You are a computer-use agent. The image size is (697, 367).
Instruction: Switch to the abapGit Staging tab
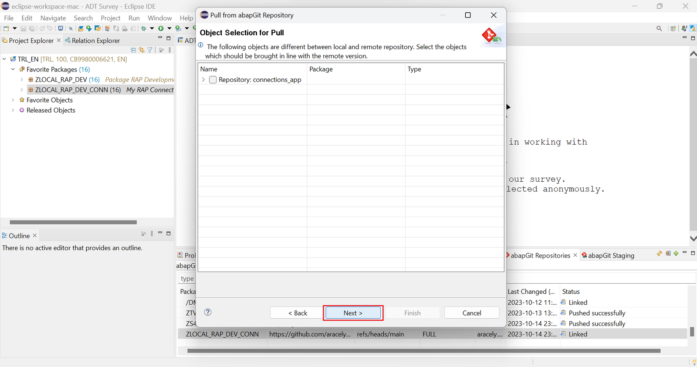608,255
